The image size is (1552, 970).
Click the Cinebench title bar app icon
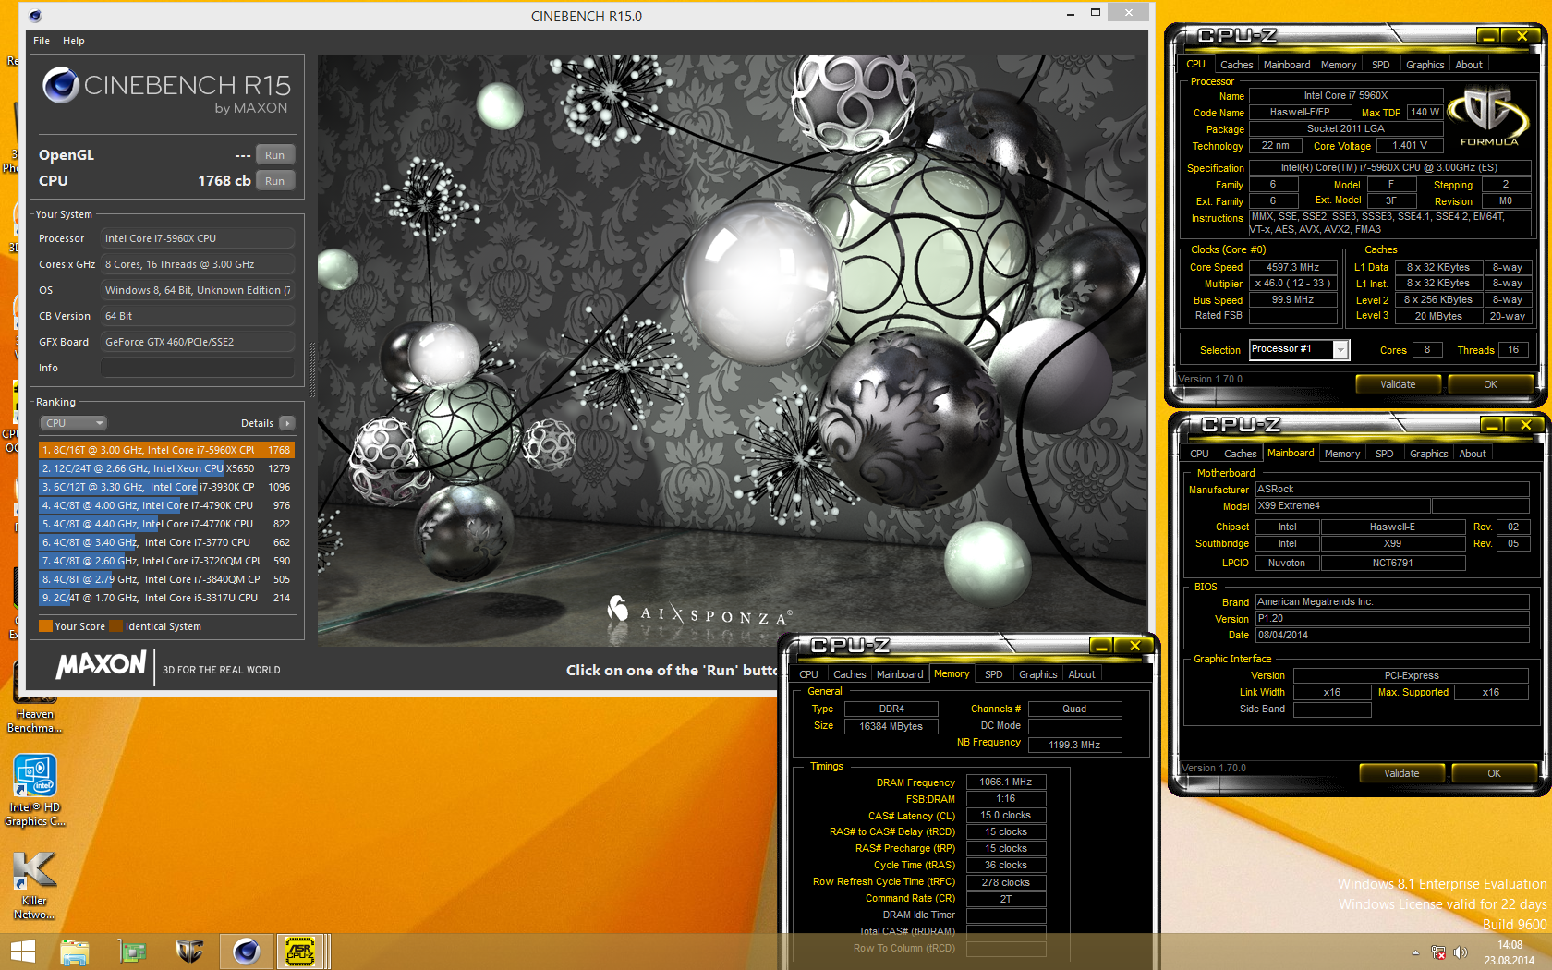tap(35, 16)
